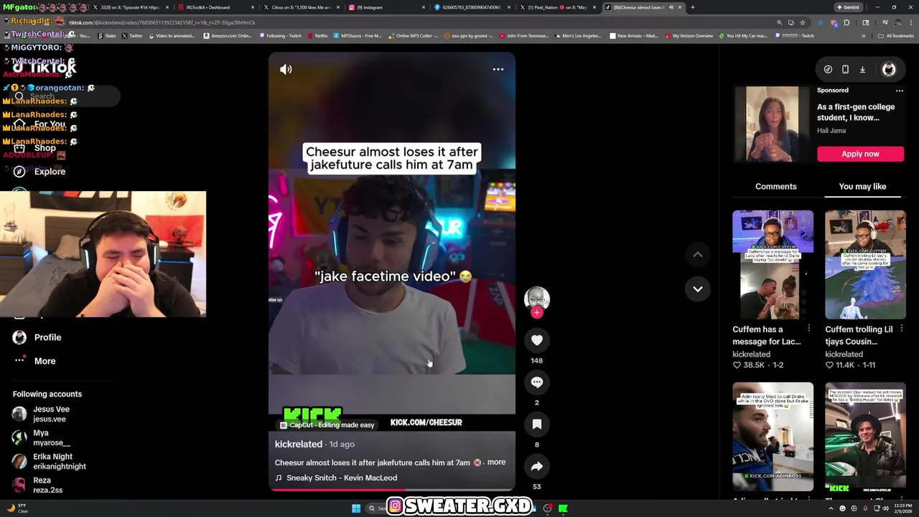The height and width of the screenshot is (517, 919).
Task: Open the Sneaky Snitch - Kevin MacLeod sound
Action: click(341, 478)
